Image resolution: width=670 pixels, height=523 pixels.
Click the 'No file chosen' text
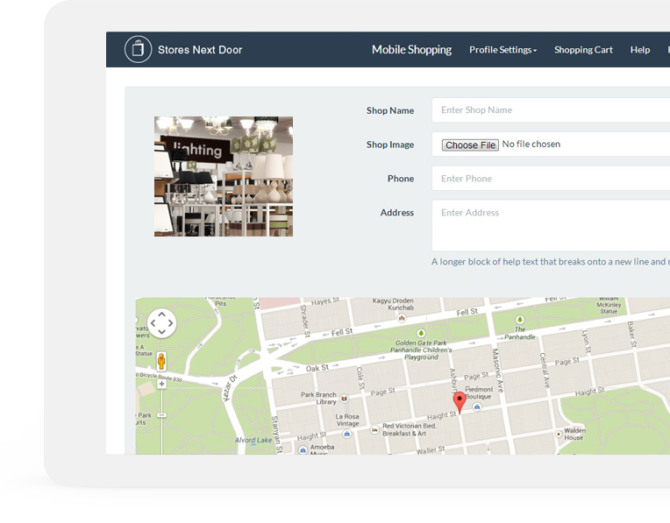click(531, 145)
